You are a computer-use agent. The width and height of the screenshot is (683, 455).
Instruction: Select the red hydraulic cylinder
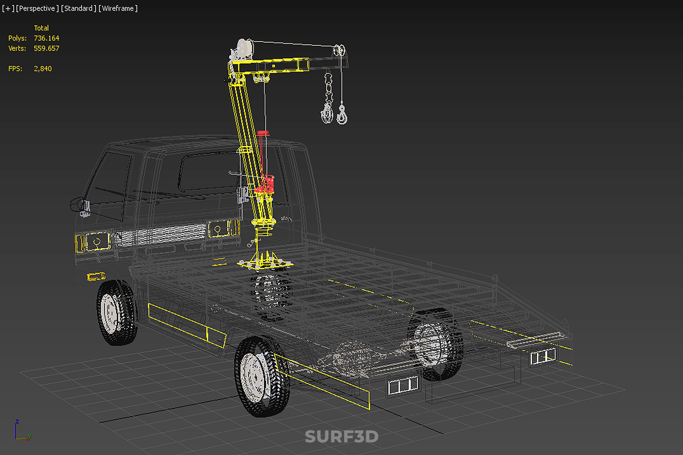click(x=269, y=183)
